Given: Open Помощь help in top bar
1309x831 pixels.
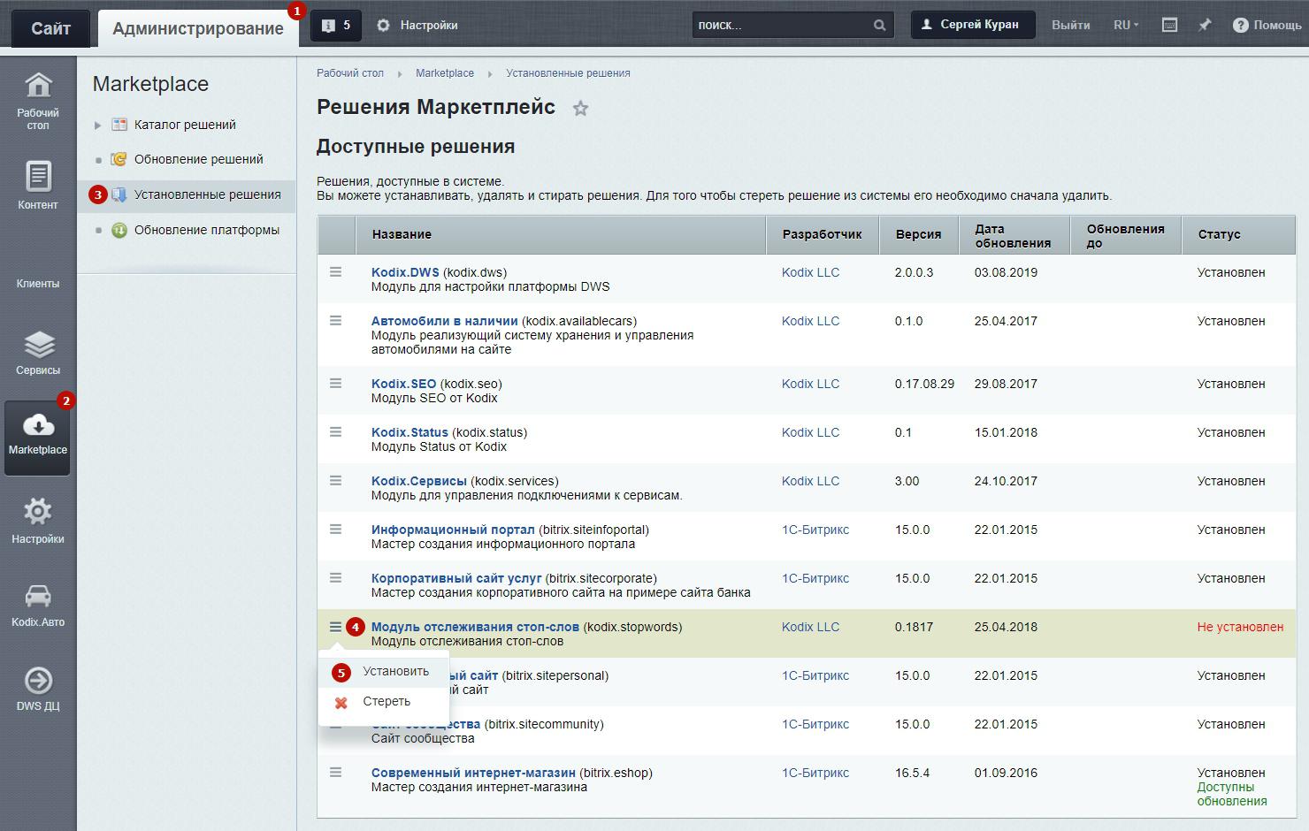Looking at the screenshot, I should [x=1267, y=25].
